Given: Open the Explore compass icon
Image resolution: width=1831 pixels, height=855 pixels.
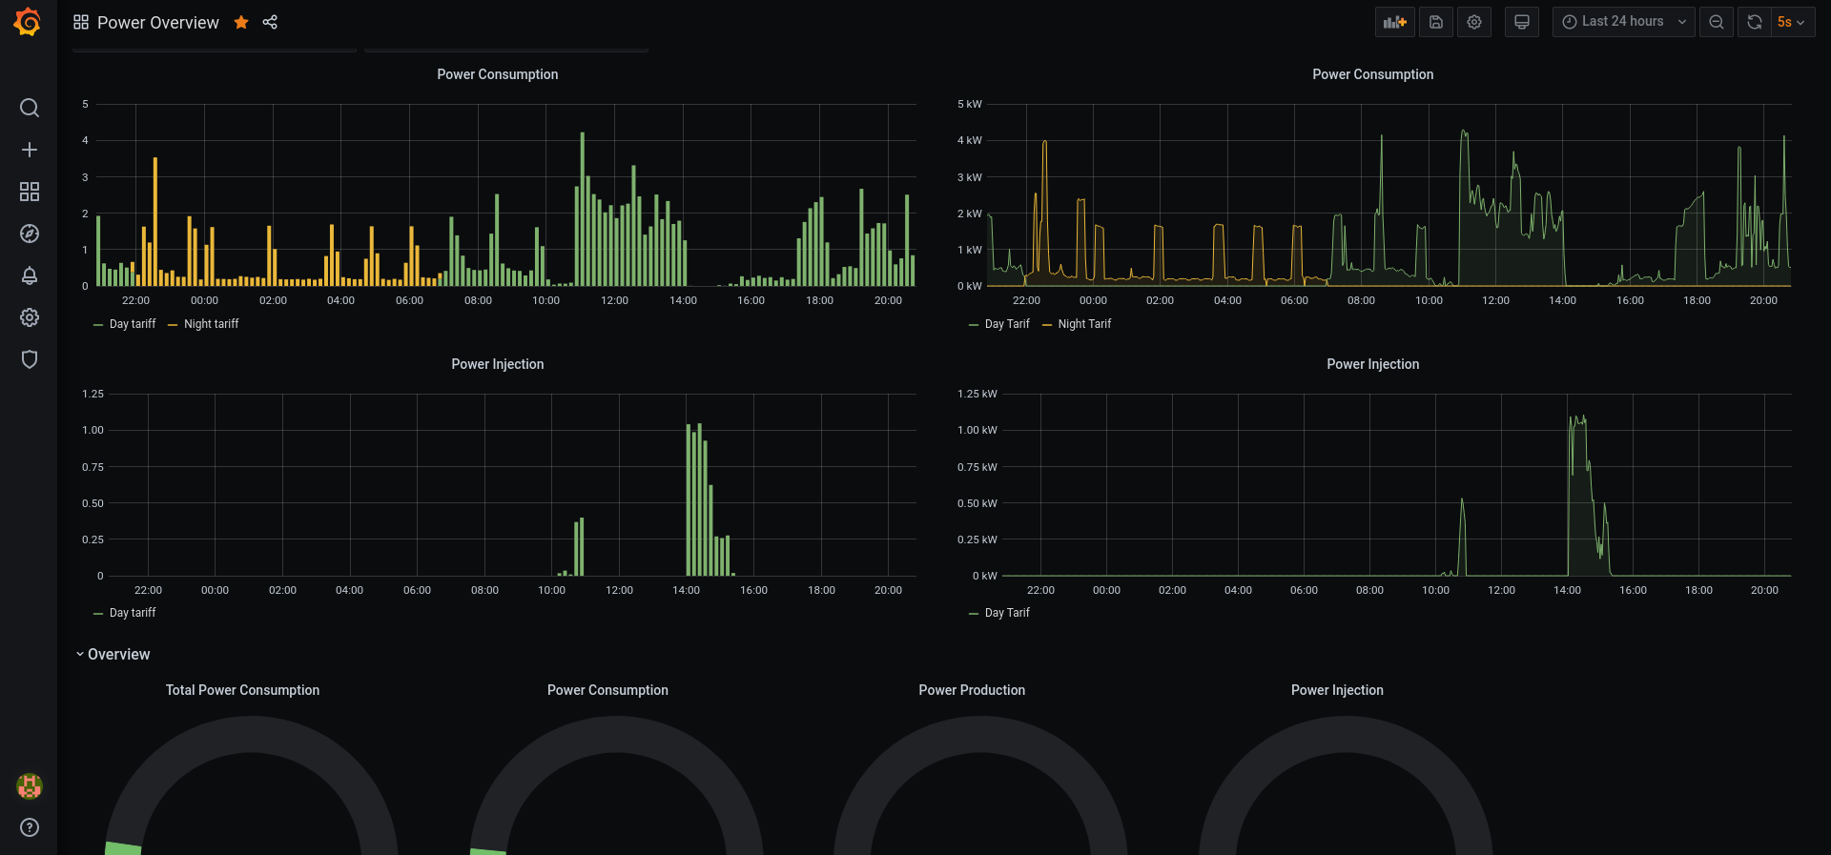Looking at the screenshot, I should 30,234.
